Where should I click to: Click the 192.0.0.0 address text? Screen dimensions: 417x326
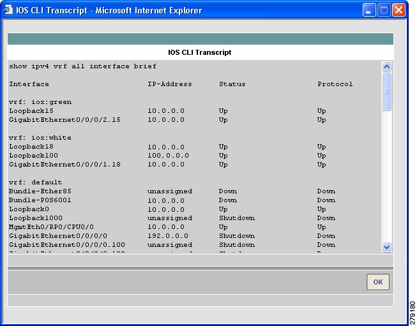[168, 236]
